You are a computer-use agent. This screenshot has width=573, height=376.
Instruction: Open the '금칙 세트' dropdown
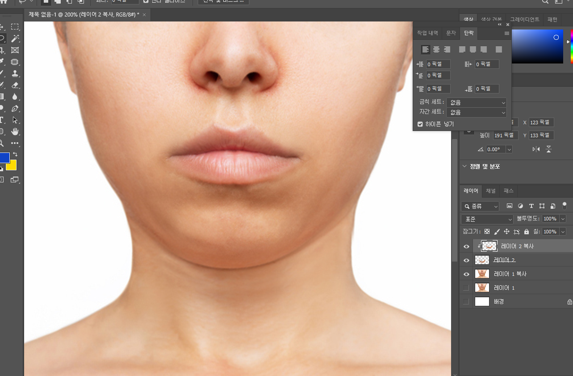tap(476, 102)
